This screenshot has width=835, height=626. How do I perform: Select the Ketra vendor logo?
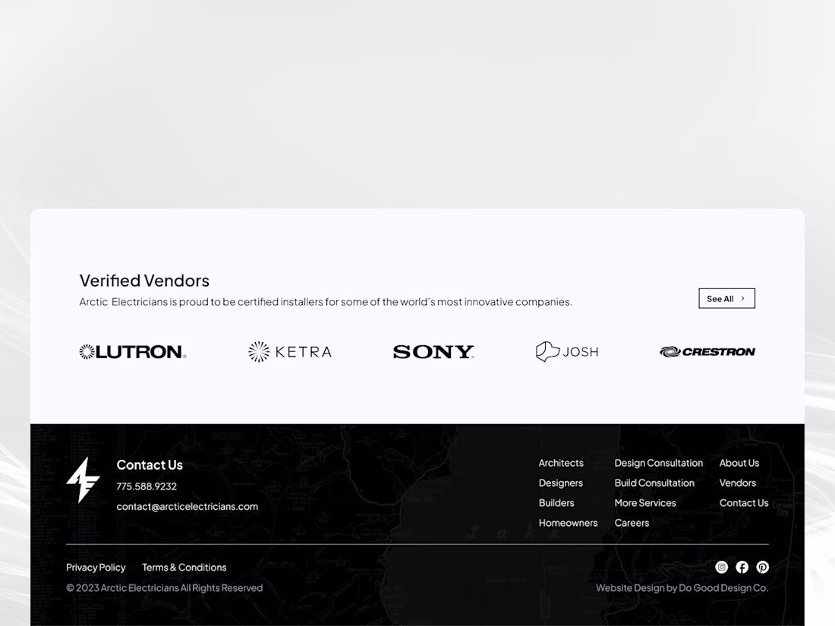pyautogui.click(x=290, y=352)
